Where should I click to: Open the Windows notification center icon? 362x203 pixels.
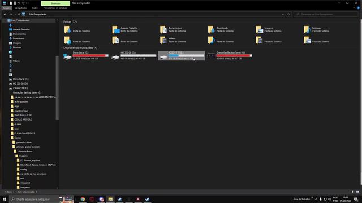pos(356,199)
